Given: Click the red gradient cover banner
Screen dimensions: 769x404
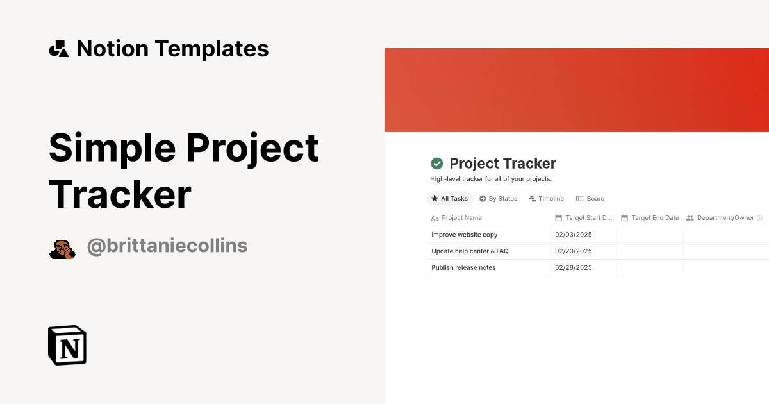Looking at the screenshot, I should click(x=577, y=88).
